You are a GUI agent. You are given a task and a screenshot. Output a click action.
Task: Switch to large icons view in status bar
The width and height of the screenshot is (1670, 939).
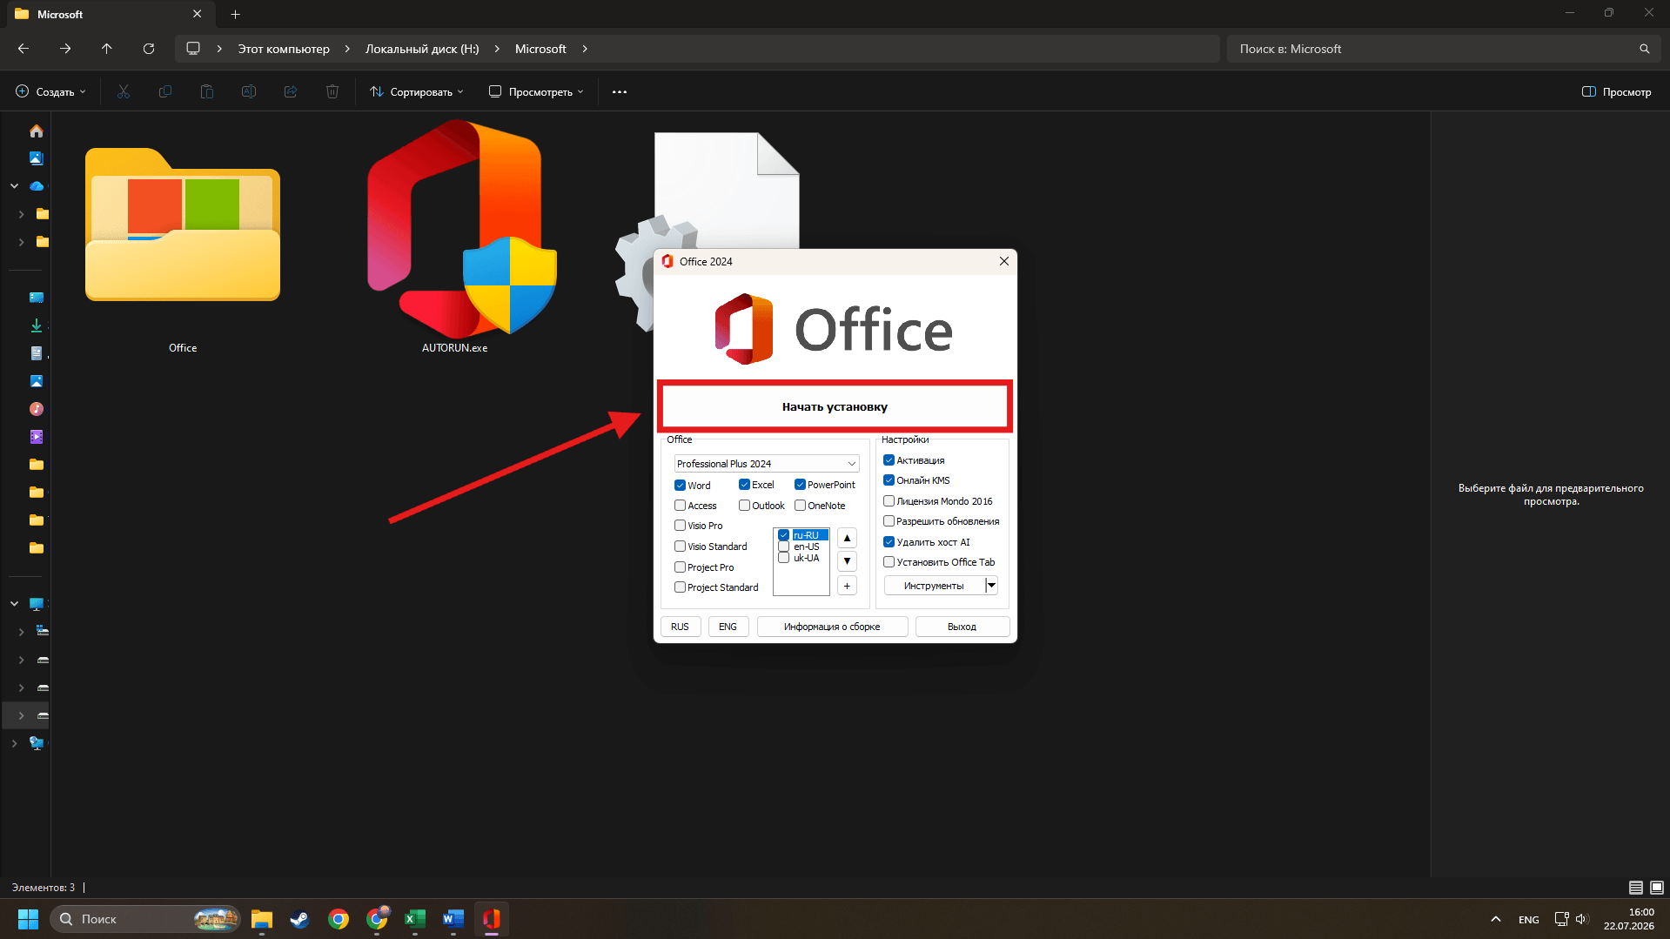click(1657, 888)
